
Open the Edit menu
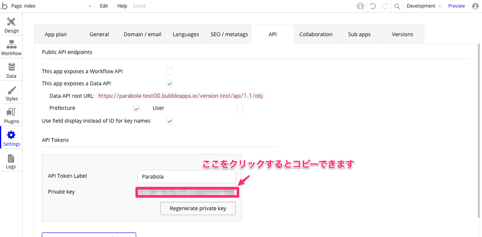tap(104, 6)
